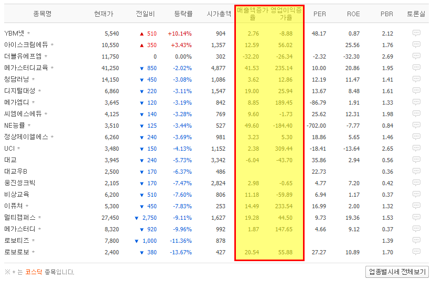Viewport: 433px width, 281px height.
Task: Select the 4,877 market cap value
Action: pyautogui.click(x=218, y=68)
